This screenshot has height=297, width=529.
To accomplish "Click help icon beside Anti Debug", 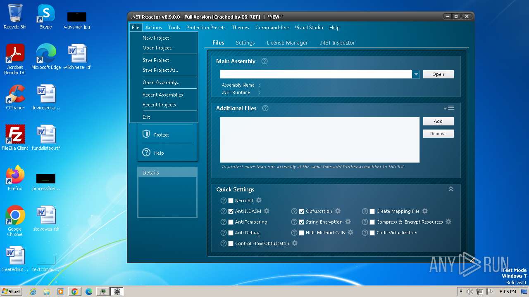I will pos(224,233).
